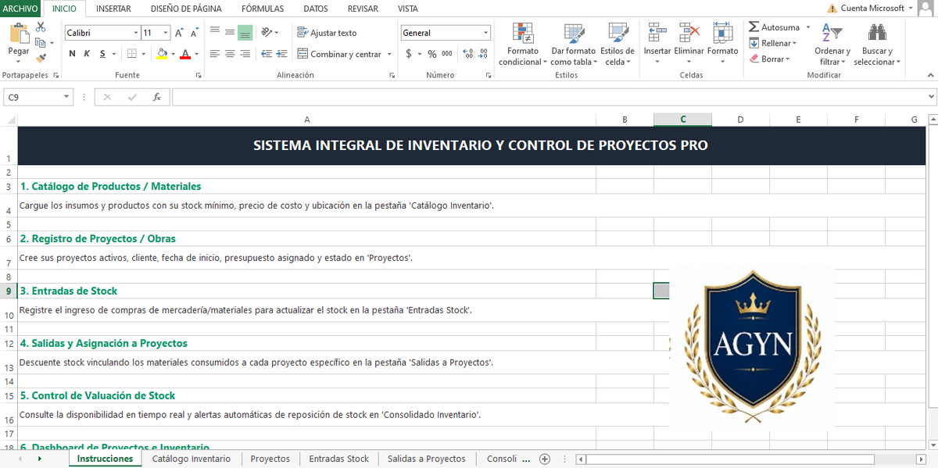938x468 pixels.
Task: Click the Pegar paste icon
Action: 19,34
